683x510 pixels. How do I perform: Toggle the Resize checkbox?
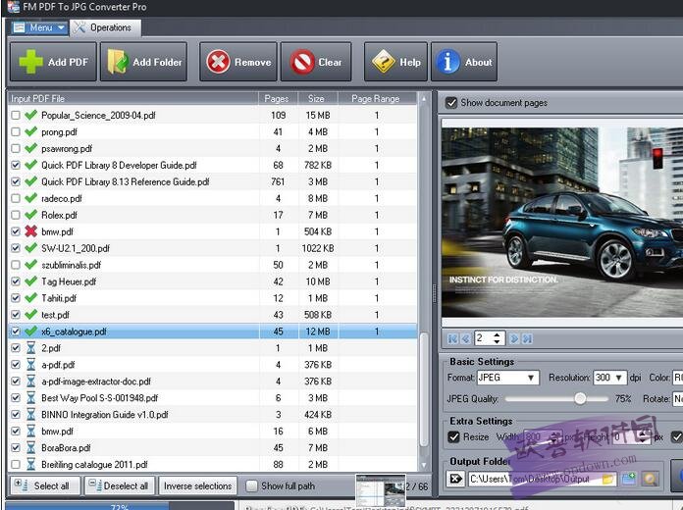pos(453,436)
